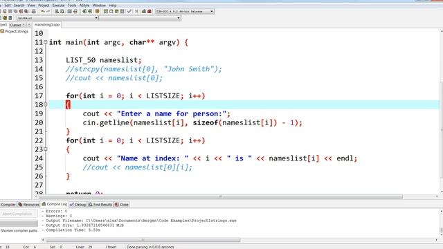Click the Save file toolbar icon
Screen dimensions: 443x249
(10, 11)
